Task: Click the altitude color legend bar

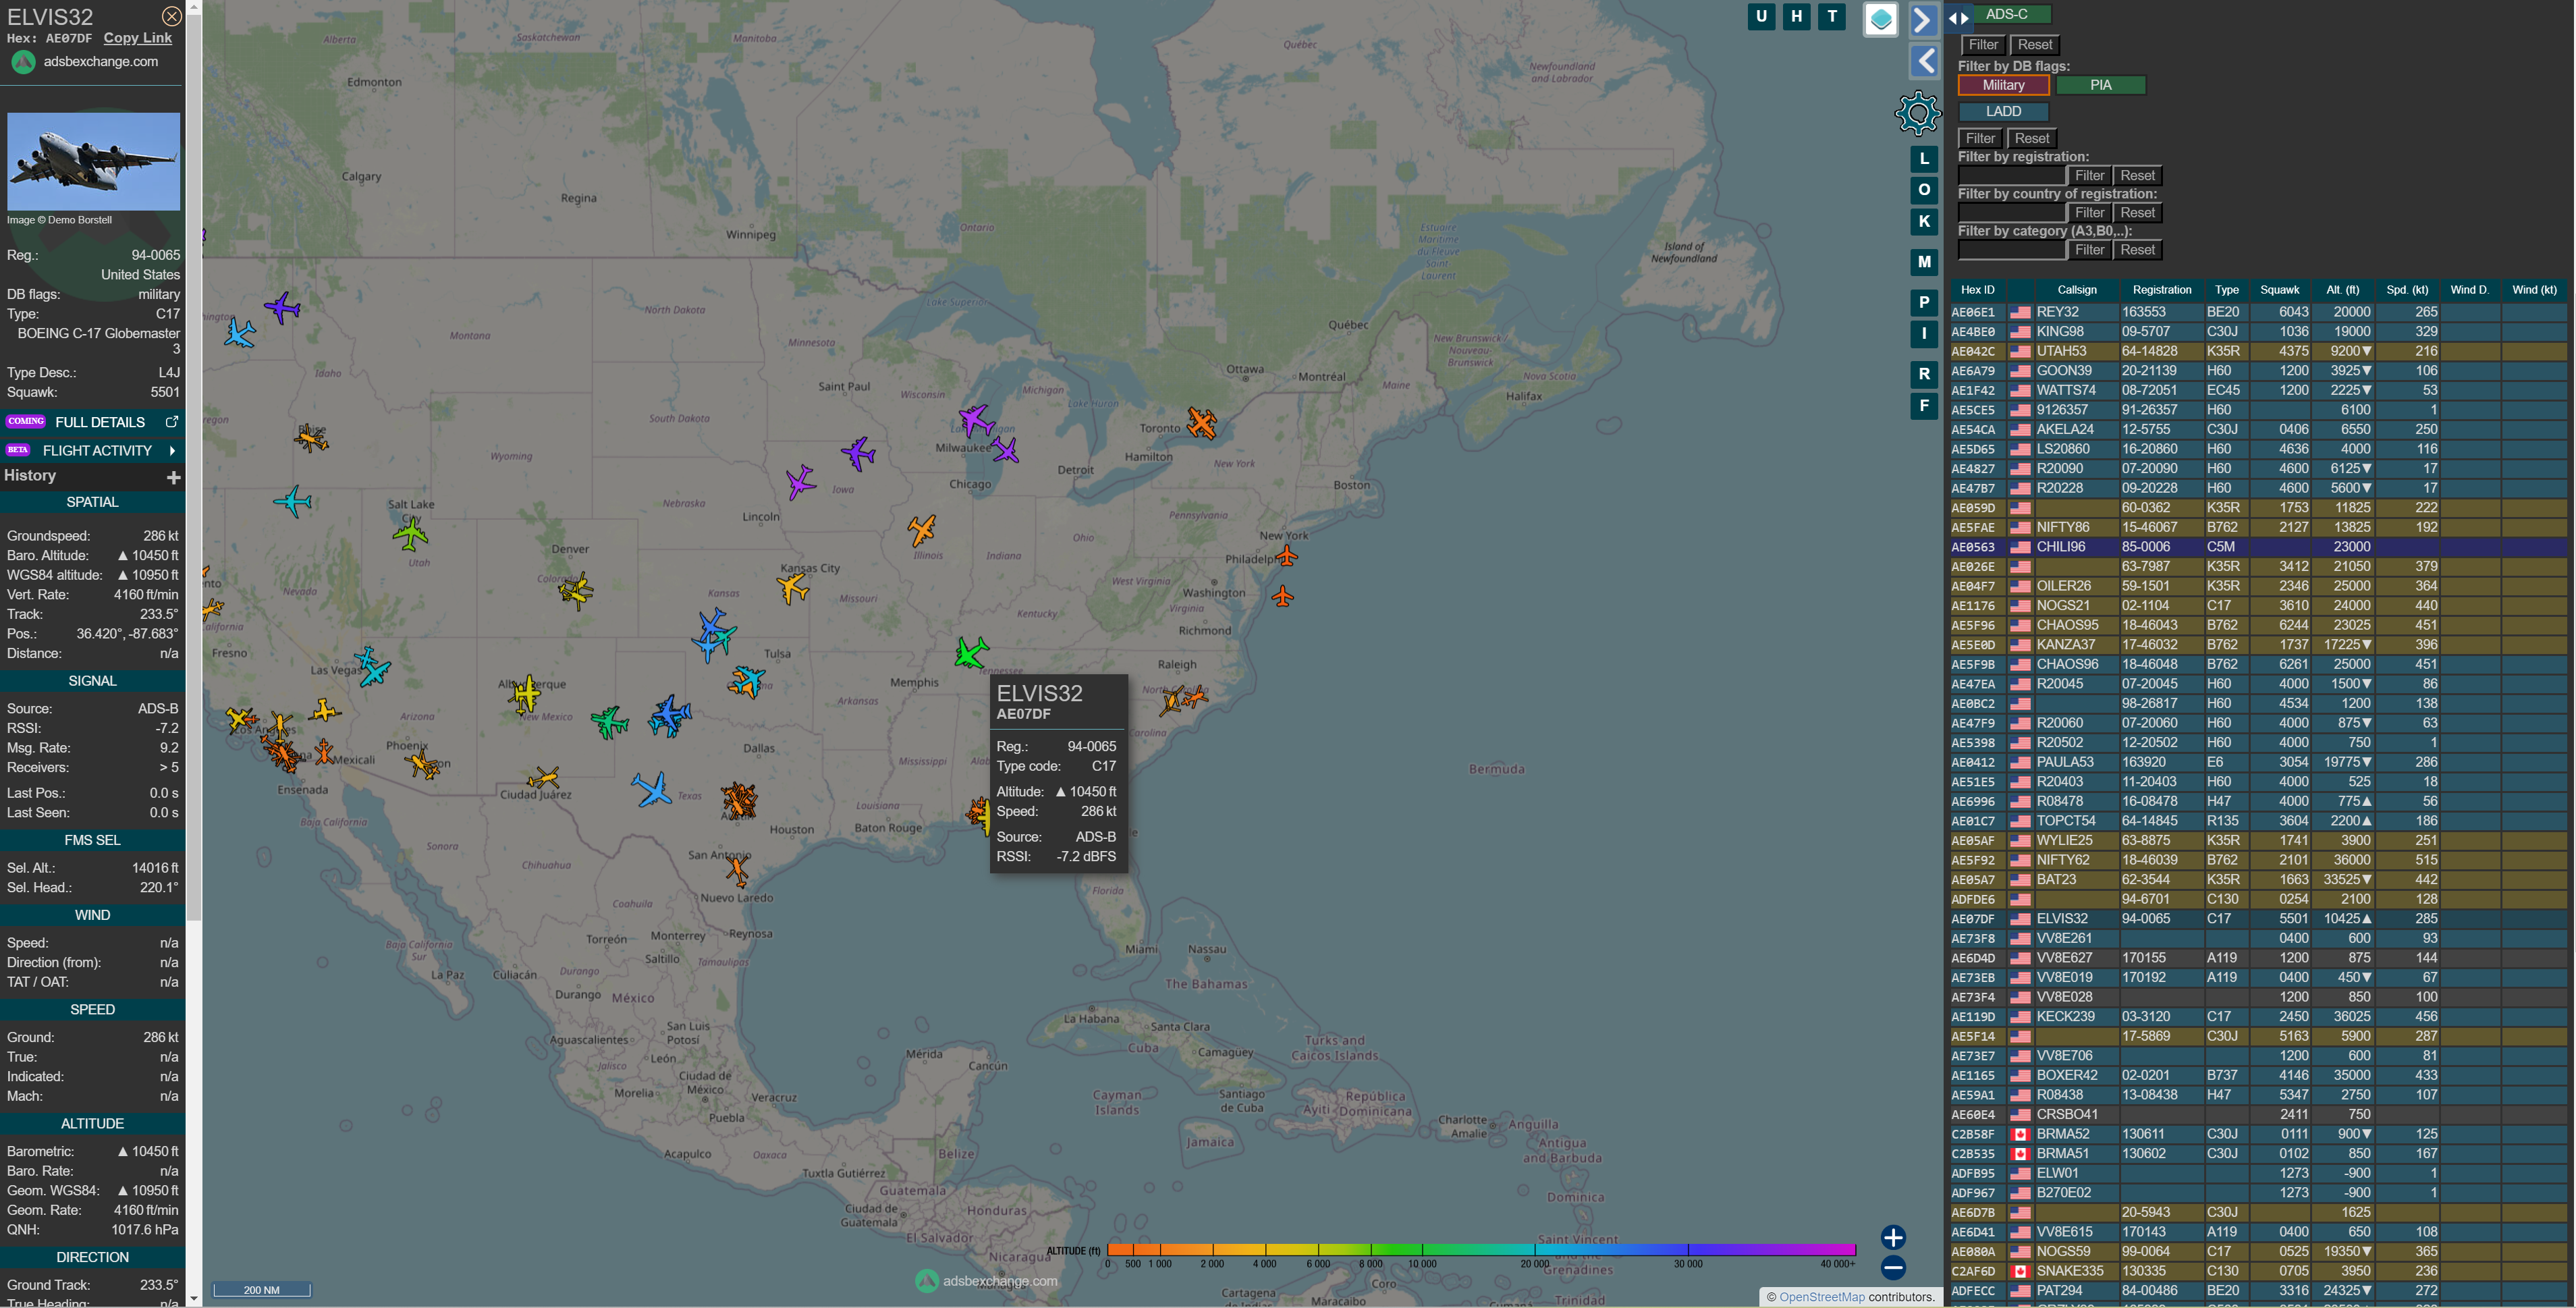Action: [x=1481, y=1249]
